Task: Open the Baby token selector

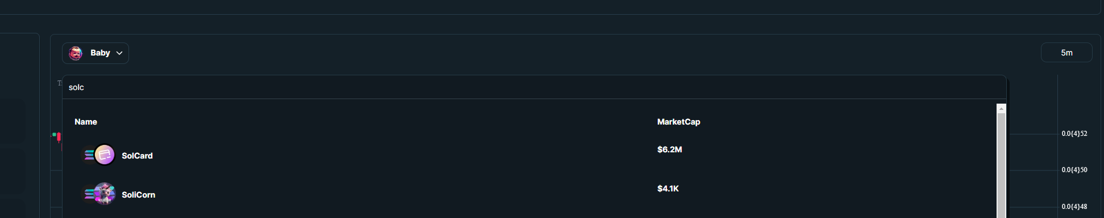Action: pyautogui.click(x=96, y=53)
